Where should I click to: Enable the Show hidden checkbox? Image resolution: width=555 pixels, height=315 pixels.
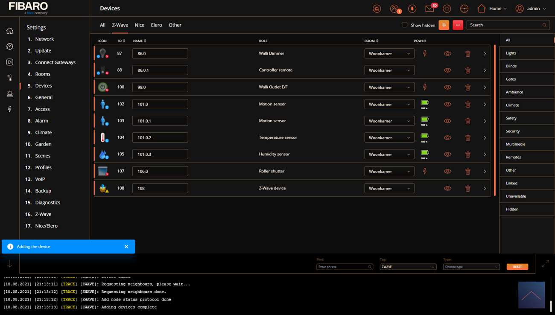pyautogui.click(x=404, y=25)
